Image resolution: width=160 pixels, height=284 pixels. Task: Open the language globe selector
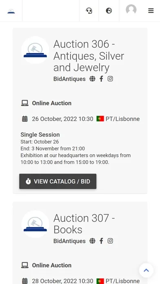tap(109, 11)
